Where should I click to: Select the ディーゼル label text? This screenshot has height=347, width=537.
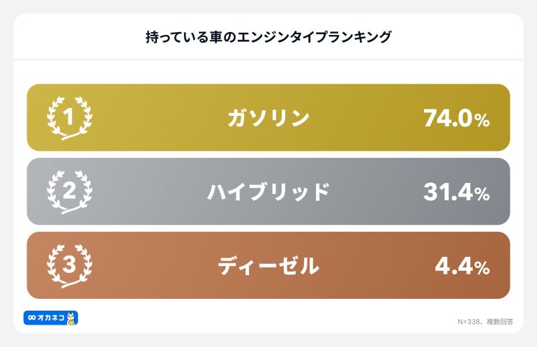click(x=268, y=266)
